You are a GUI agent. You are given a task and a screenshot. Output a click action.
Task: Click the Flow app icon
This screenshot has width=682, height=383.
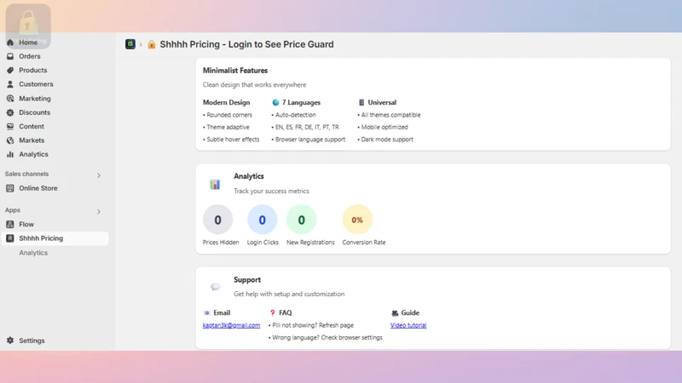pyautogui.click(x=10, y=224)
